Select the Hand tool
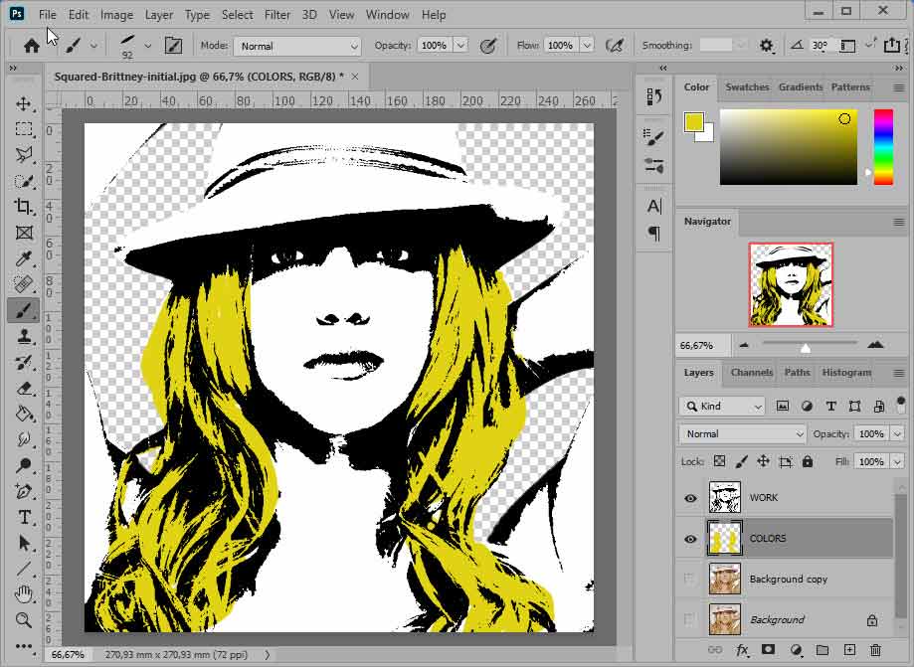The width and height of the screenshot is (914, 667). pos(23,594)
